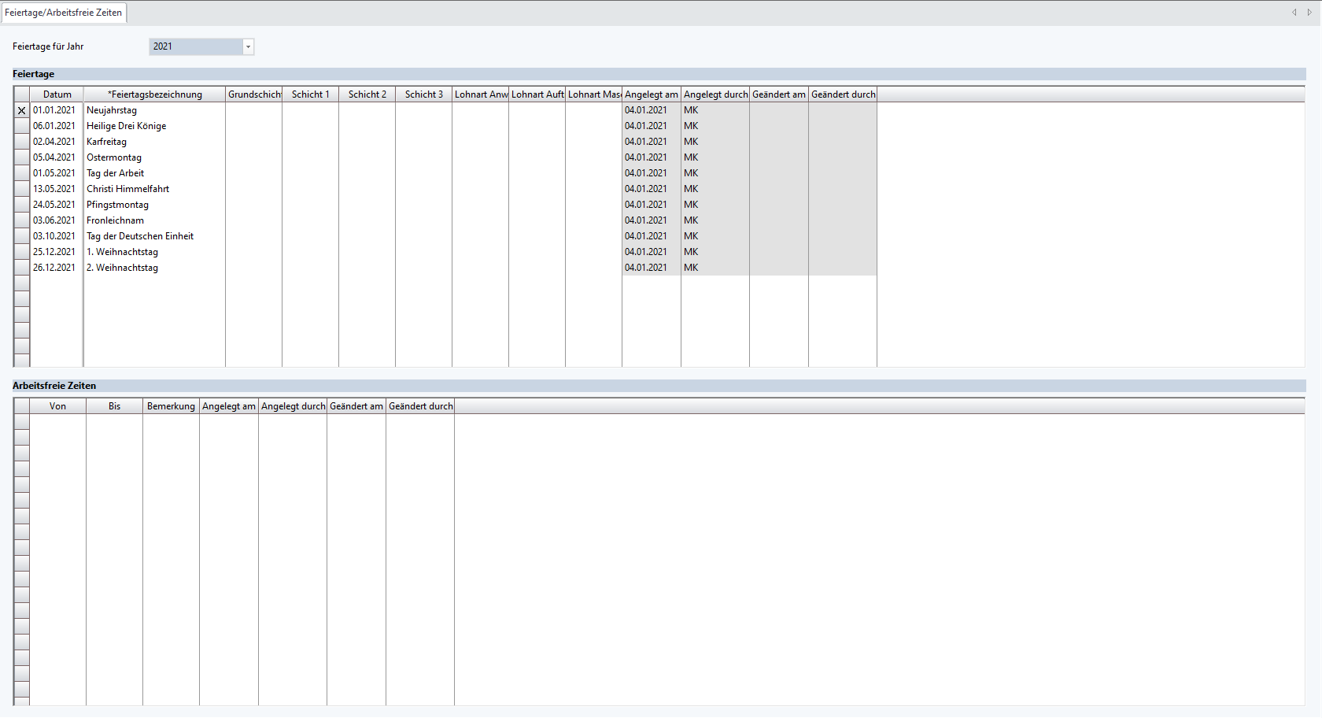Sort by the Datum column header

coord(57,94)
